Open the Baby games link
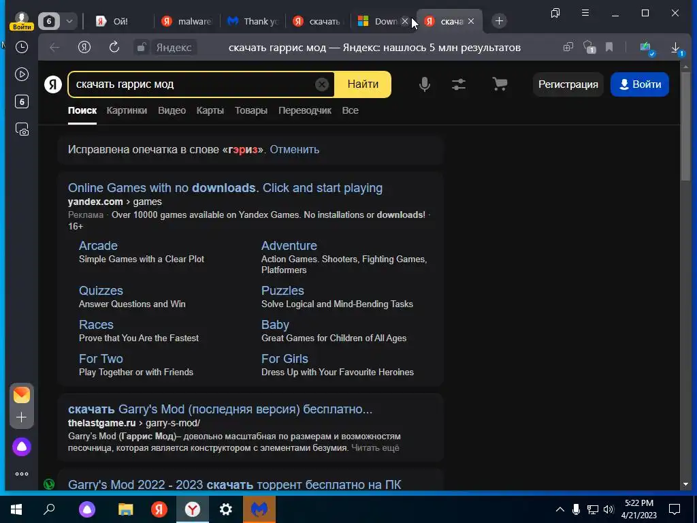 [275, 325]
